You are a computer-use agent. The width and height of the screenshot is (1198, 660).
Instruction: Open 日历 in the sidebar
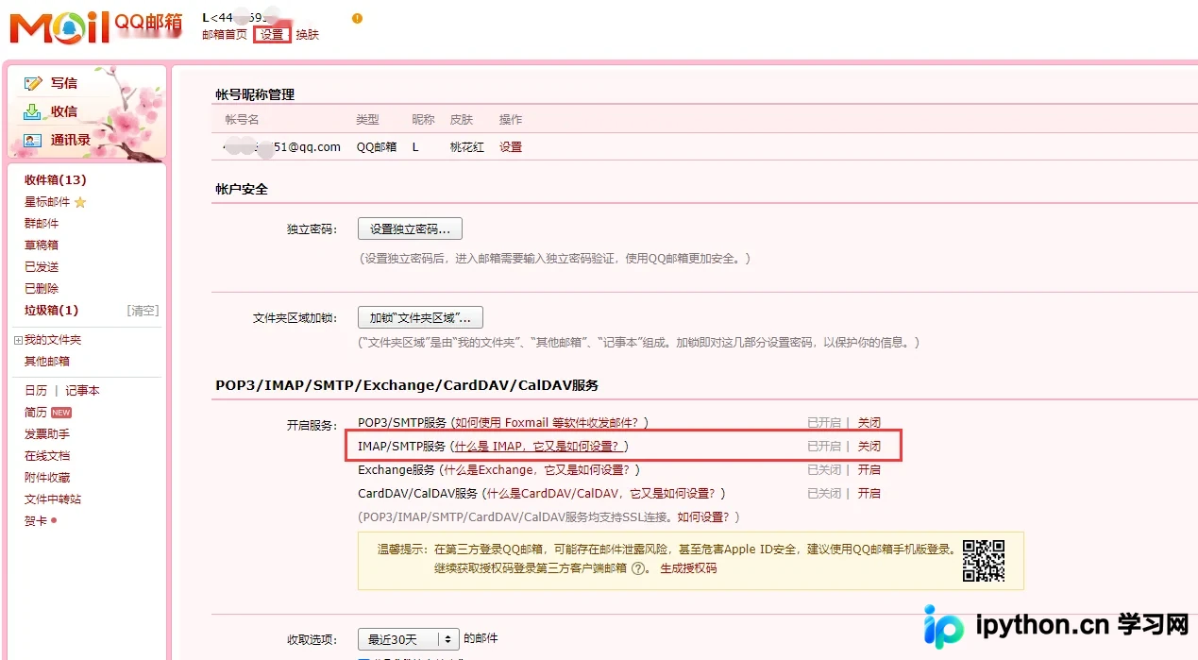click(36, 391)
